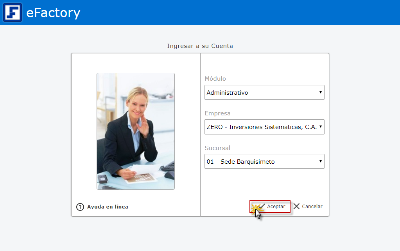Open the Ayuda en línea link
The image size is (400, 251).
[108, 207]
